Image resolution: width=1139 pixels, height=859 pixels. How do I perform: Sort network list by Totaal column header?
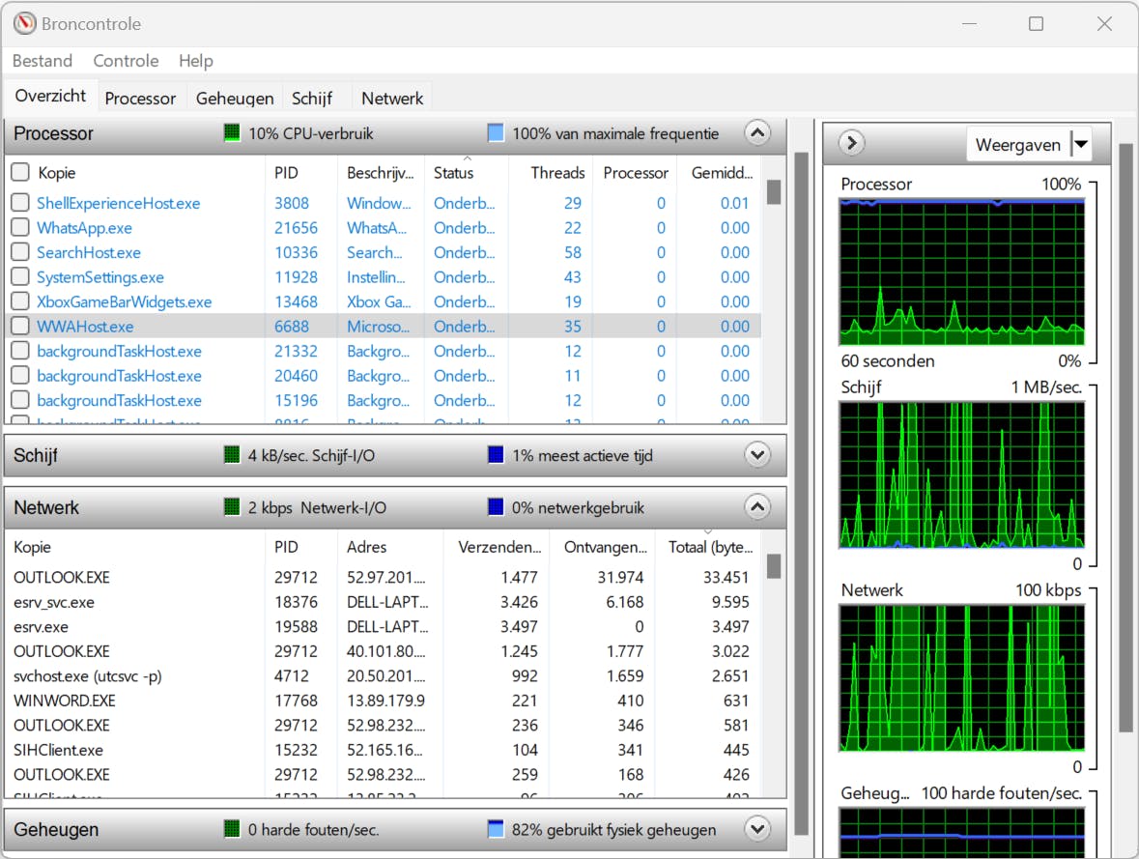coord(709,547)
